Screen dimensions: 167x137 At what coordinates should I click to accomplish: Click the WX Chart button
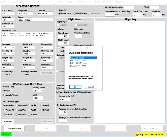[8, 121]
